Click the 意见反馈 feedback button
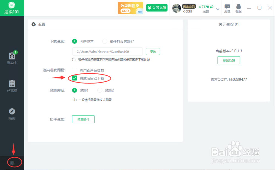 (x=229, y=60)
